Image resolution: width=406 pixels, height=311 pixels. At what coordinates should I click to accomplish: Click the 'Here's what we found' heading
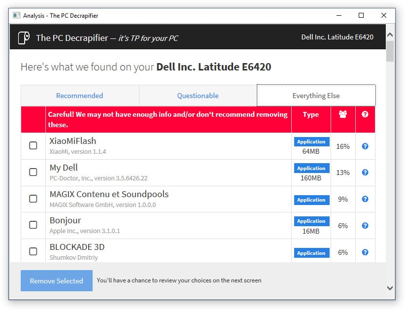146,67
